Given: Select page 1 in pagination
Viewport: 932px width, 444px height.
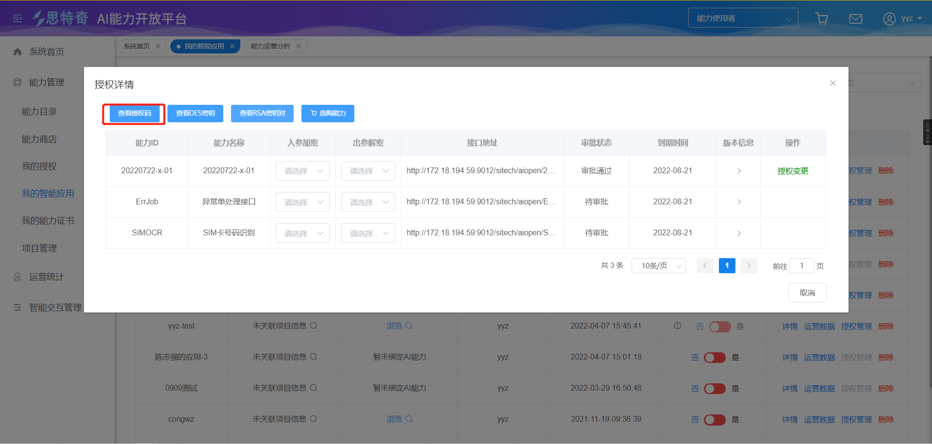Looking at the screenshot, I should 727,265.
